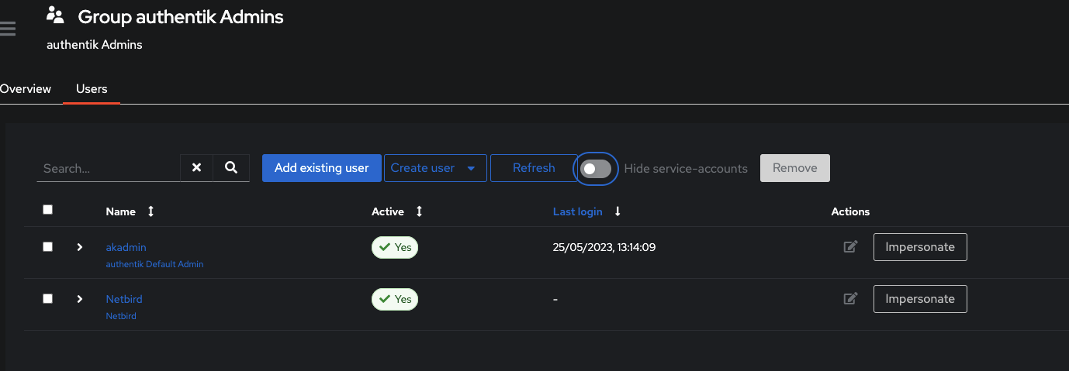The width and height of the screenshot is (1069, 371).
Task: Switch to the Overview tab
Action: [x=26, y=89]
